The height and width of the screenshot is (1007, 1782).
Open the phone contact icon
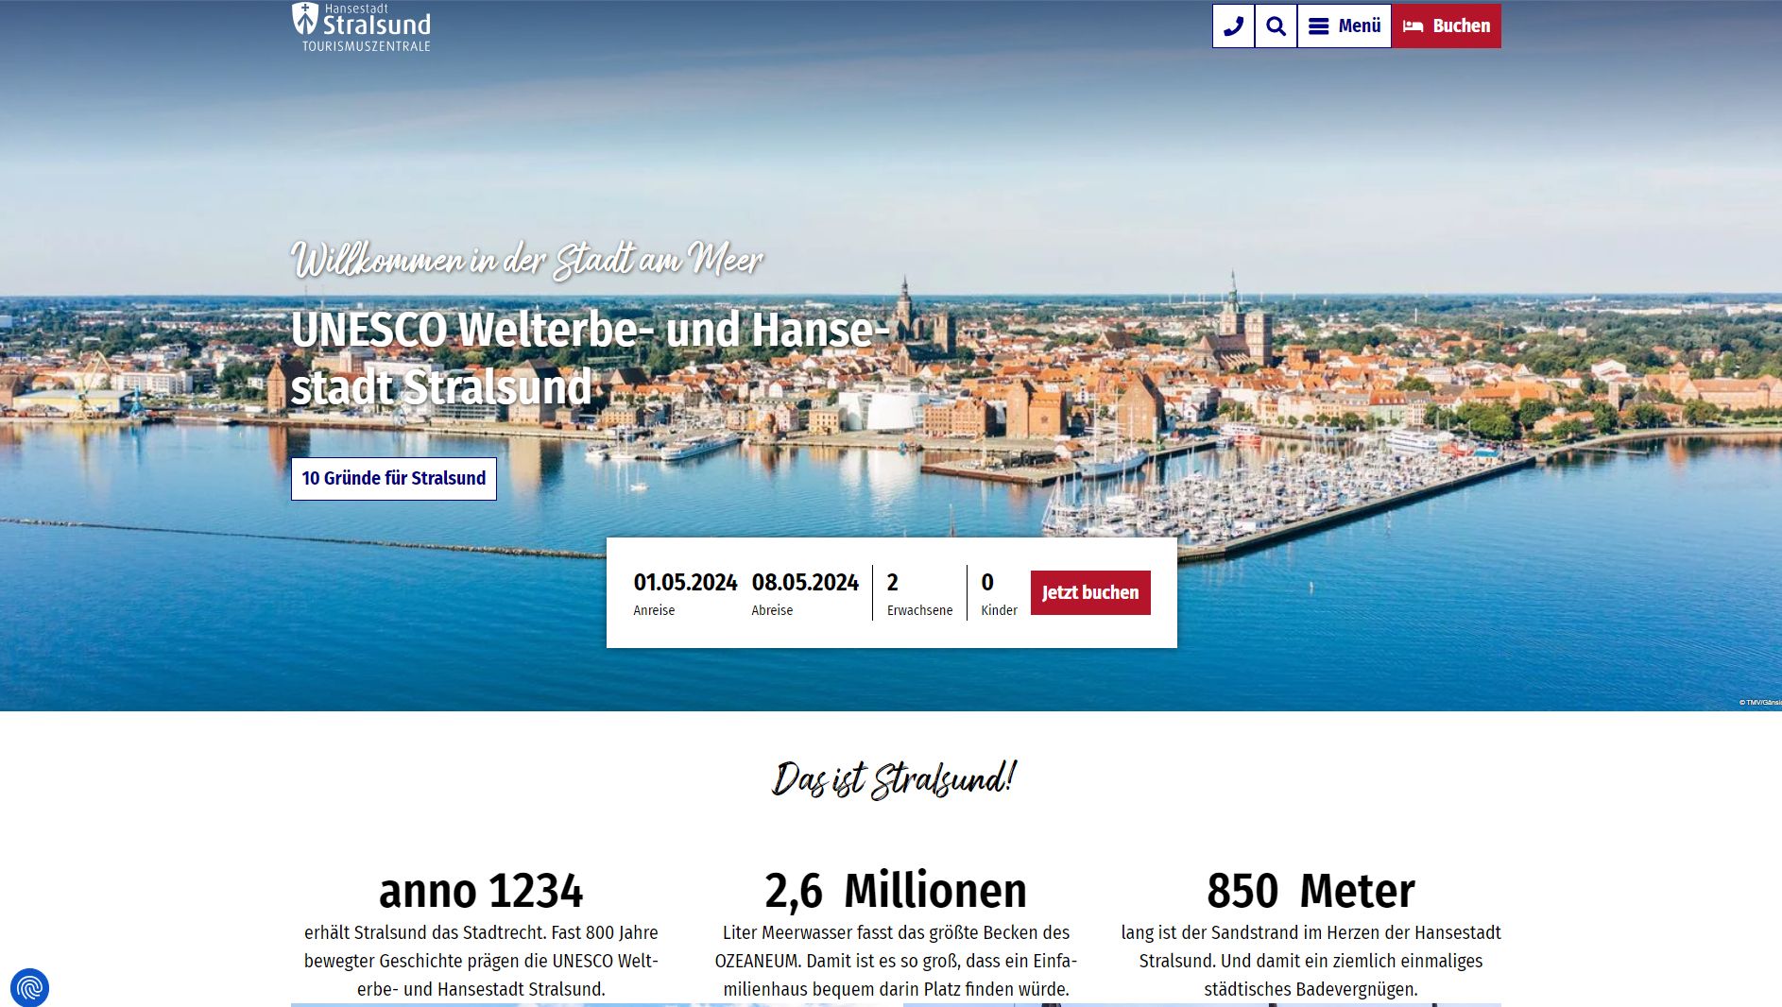1233,26
